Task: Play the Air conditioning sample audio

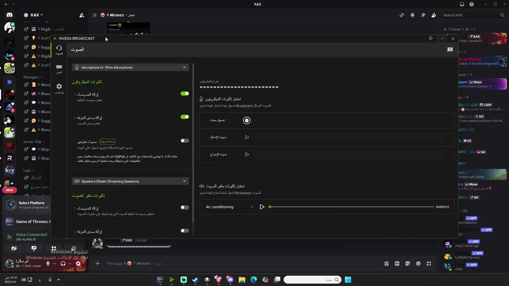Action: [x=262, y=207]
